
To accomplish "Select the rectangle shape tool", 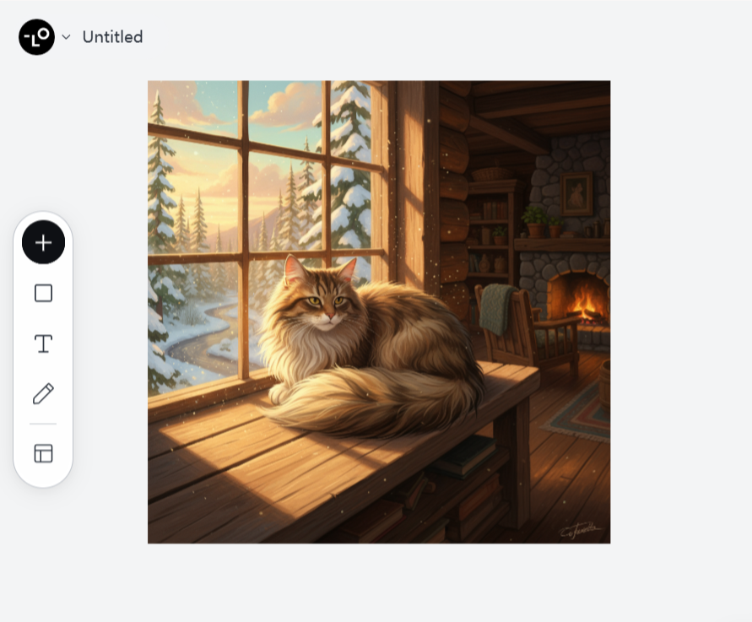I will click(43, 293).
